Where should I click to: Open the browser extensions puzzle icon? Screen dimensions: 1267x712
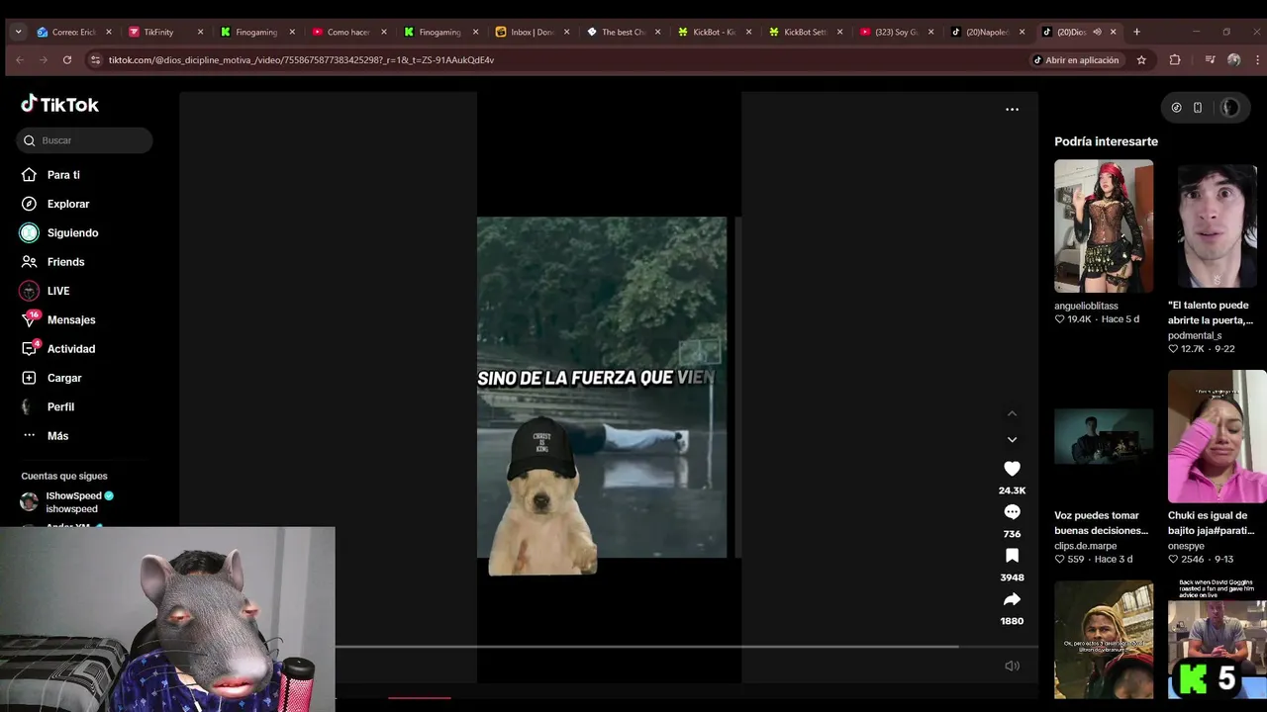tap(1175, 60)
